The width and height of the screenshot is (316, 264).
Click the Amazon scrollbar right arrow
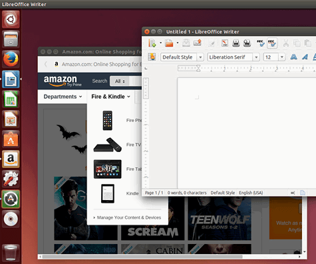(299, 257)
